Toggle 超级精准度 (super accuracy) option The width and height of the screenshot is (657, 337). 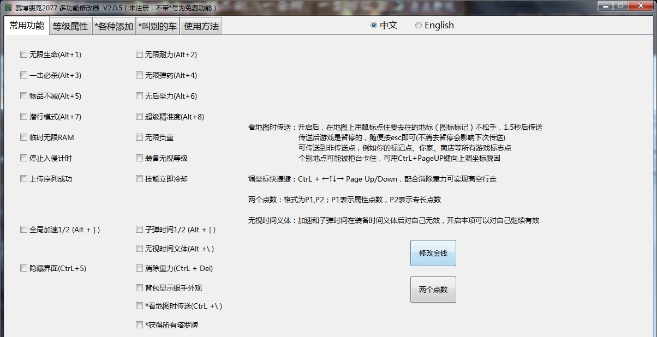click(140, 117)
